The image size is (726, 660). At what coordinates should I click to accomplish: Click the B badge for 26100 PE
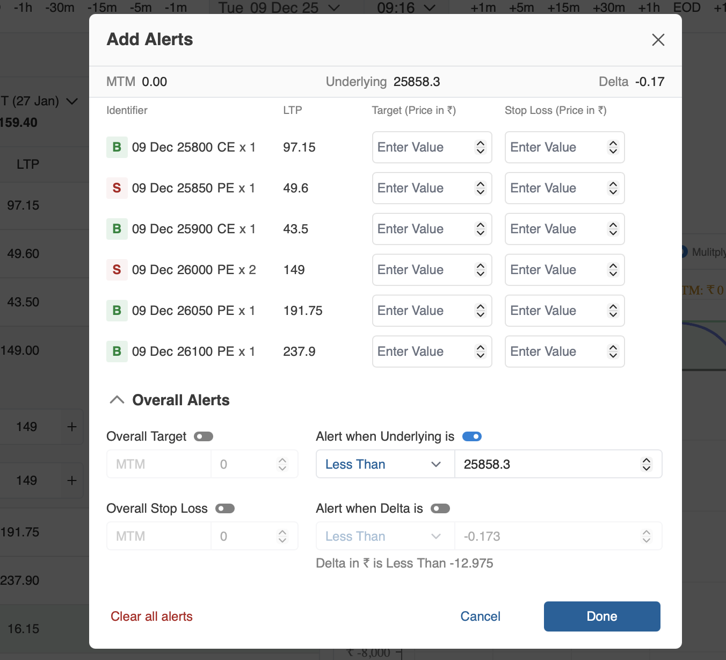click(x=117, y=351)
